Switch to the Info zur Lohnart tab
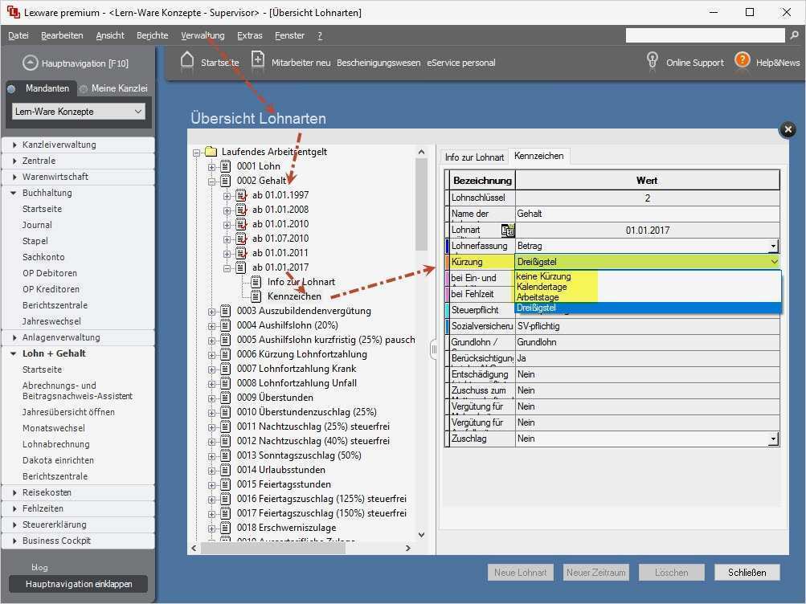 click(x=474, y=157)
